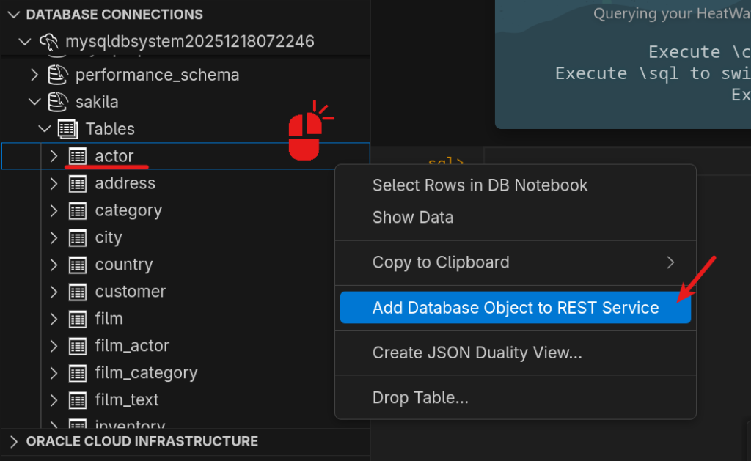This screenshot has width=751, height=461.
Task: Select Show Data from context menu
Action: click(412, 218)
